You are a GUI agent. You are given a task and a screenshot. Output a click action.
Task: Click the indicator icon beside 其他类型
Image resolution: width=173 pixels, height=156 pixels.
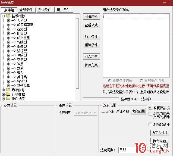pyautogui.click(x=13, y=86)
